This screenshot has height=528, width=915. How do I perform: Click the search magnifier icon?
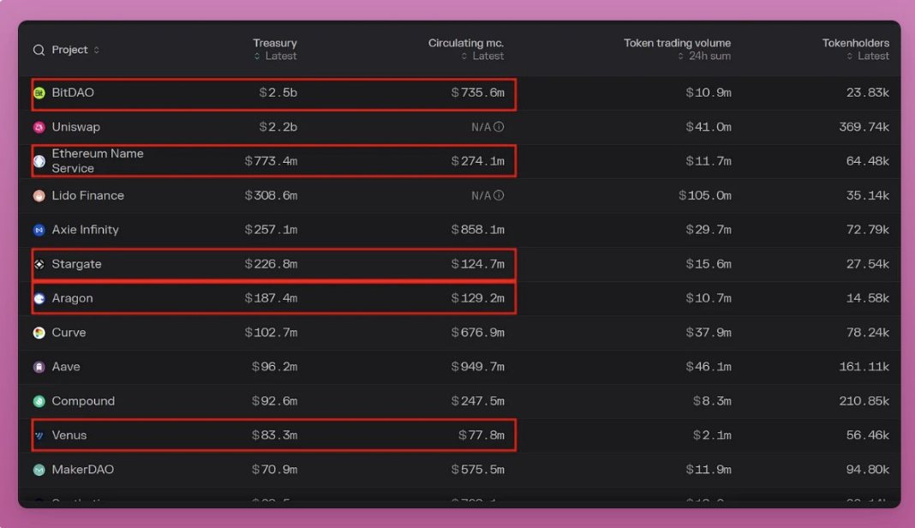(39, 50)
